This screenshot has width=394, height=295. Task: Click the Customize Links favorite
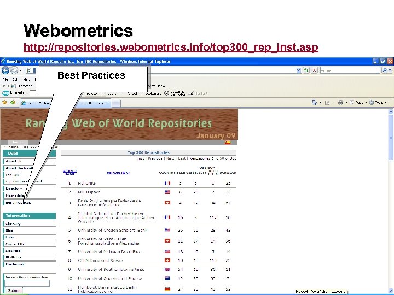pos(23,86)
